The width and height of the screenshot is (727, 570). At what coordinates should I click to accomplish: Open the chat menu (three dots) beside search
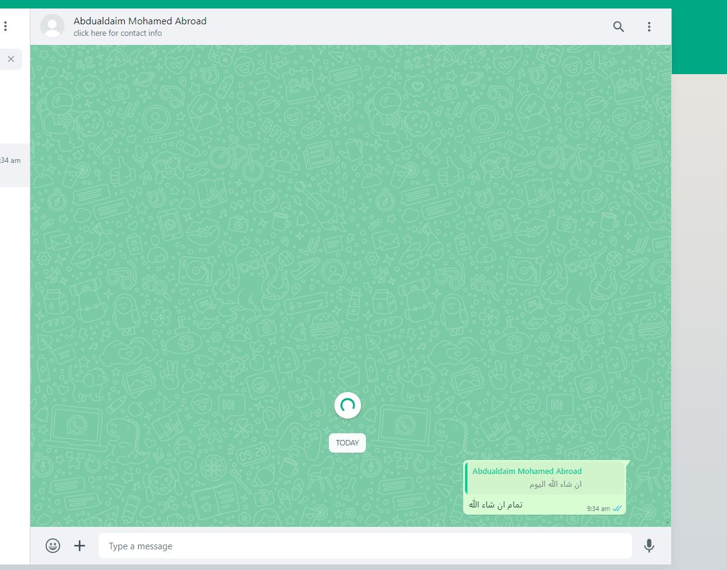[649, 27]
